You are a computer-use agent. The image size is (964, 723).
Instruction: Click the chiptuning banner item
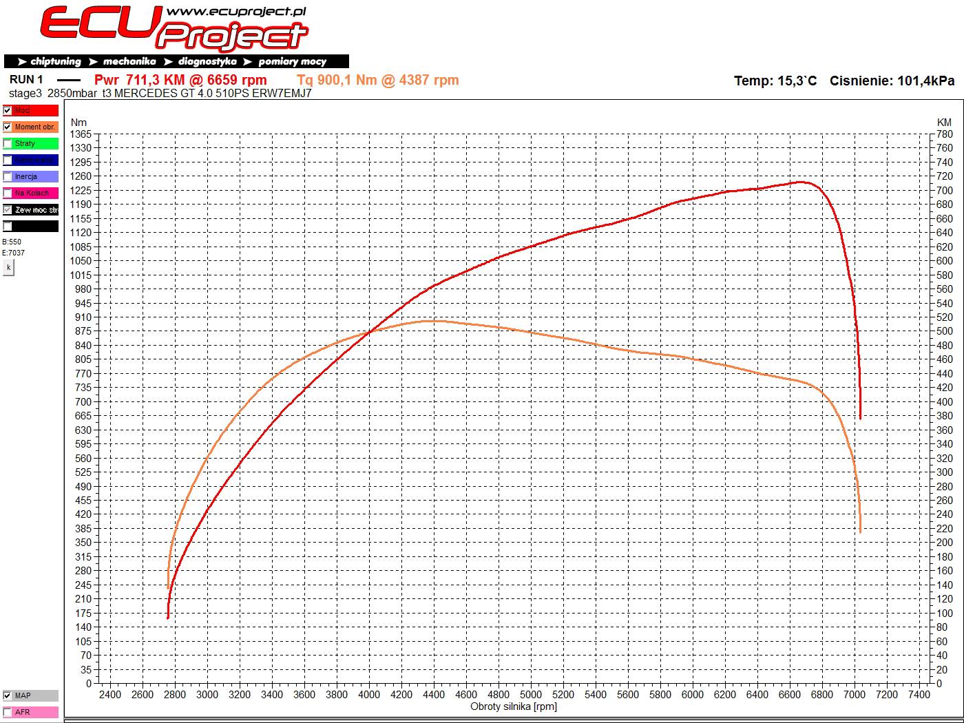[50, 61]
